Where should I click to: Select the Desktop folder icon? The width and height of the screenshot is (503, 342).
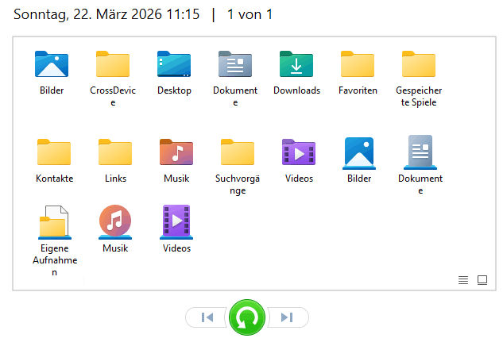[x=174, y=64]
